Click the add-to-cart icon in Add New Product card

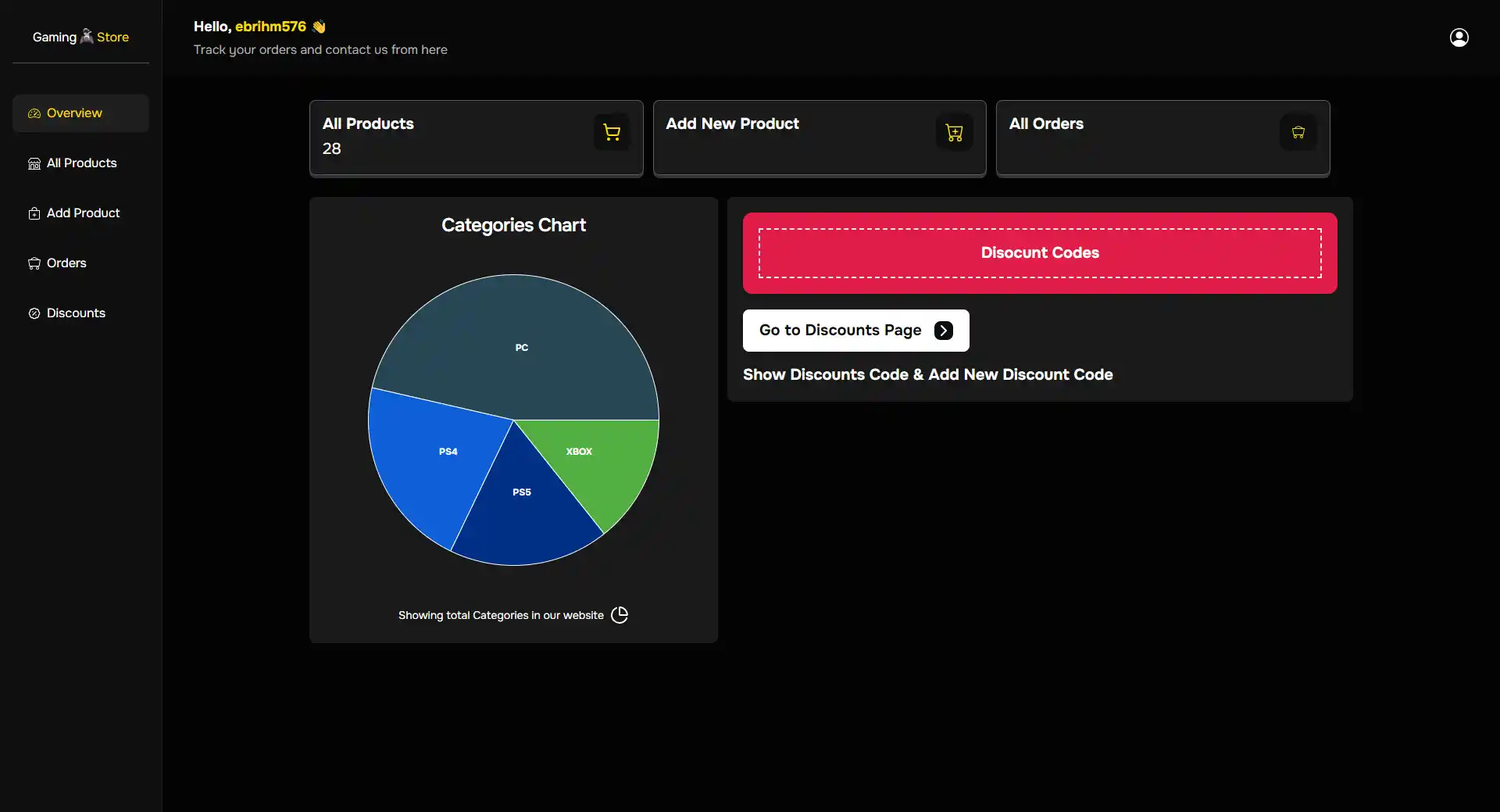(x=954, y=133)
